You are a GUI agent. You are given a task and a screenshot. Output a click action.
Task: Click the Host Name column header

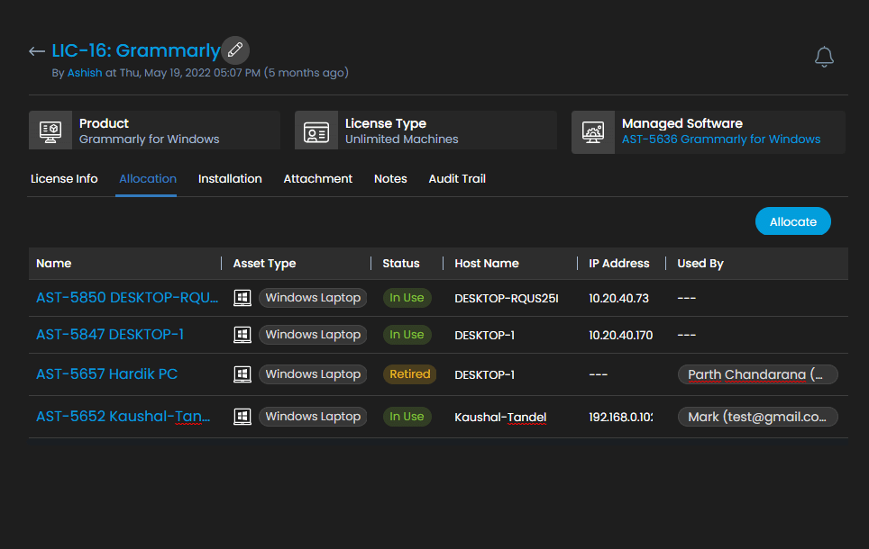click(487, 264)
